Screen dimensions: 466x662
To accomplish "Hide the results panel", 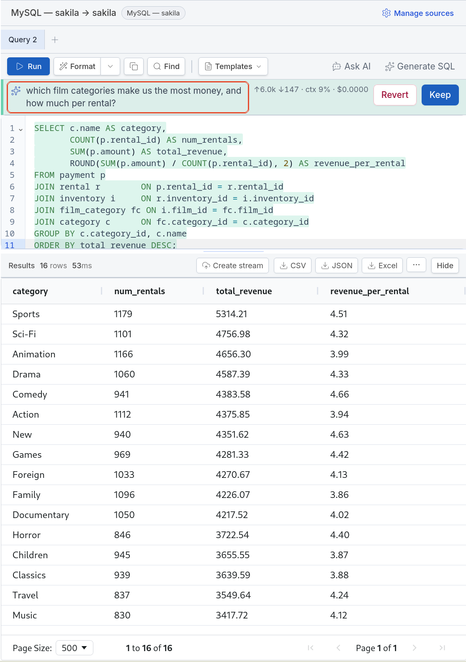I will (x=445, y=265).
